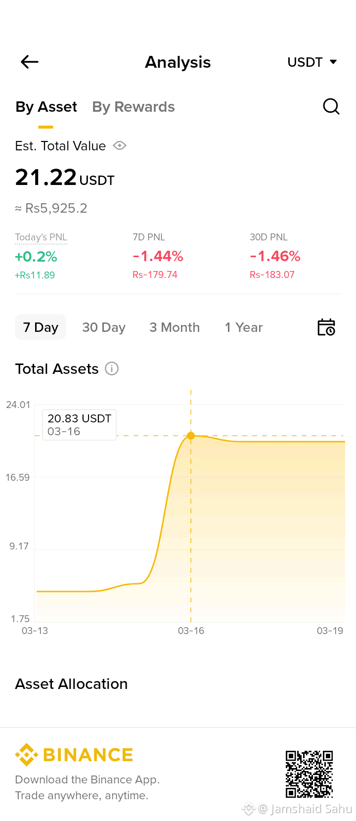Tap the back arrow icon
This screenshot has height=821, width=356.
pos(30,62)
